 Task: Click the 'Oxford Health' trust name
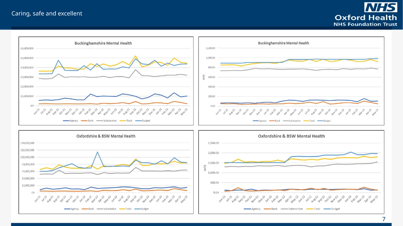point(366,17)
